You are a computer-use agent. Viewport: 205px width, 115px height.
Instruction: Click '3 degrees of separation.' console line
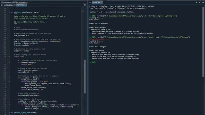pyautogui.click(x=100, y=52)
